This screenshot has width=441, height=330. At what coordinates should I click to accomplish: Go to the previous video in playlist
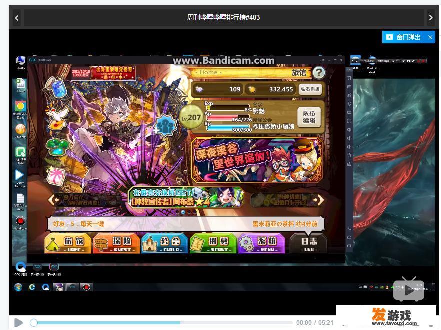tap(17, 18)
